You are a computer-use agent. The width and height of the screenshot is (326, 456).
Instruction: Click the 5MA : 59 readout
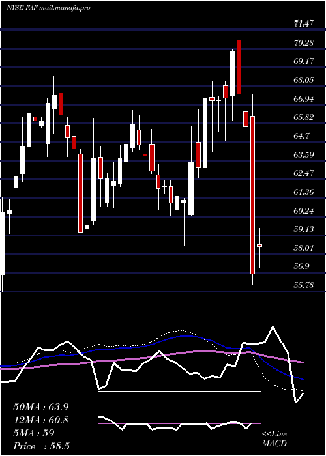(34, 433)
